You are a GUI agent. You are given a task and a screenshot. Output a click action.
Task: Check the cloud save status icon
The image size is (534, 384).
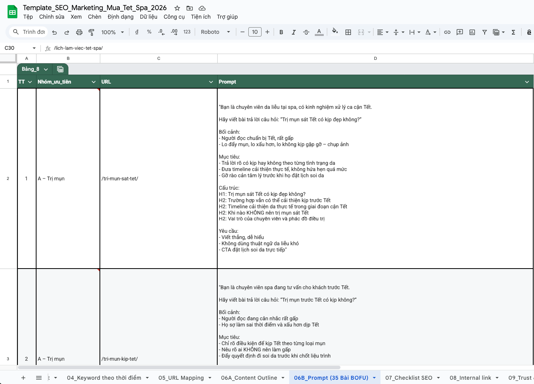click(x=202, y=8)
